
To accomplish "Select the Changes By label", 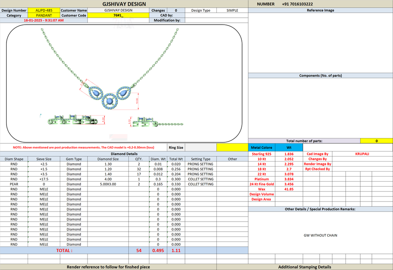I will [x=317, y=159].
